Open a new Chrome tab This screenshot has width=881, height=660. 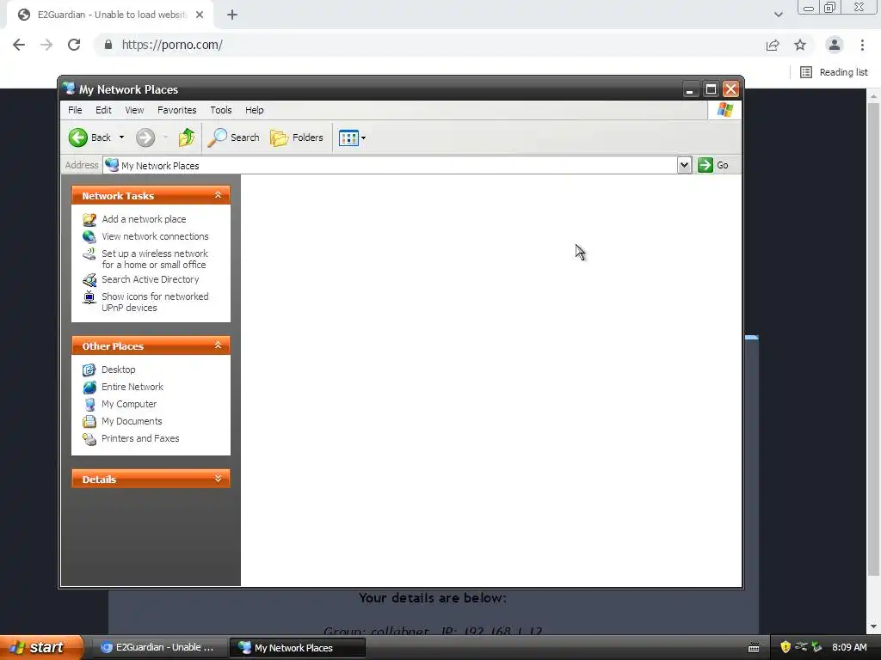[232, 15]
